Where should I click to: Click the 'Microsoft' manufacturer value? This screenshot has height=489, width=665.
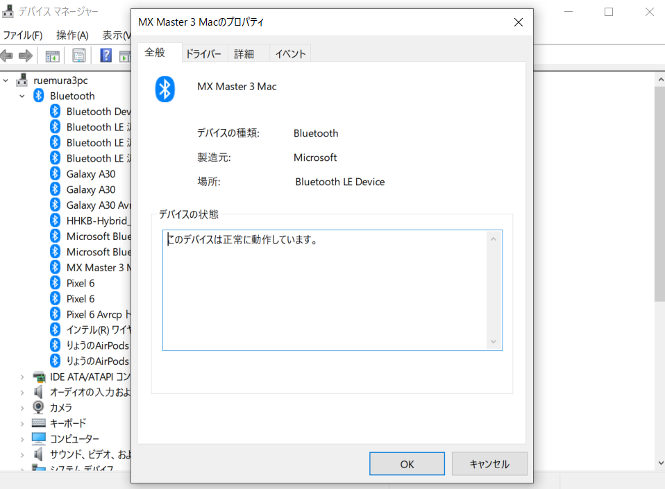[315, 157]
